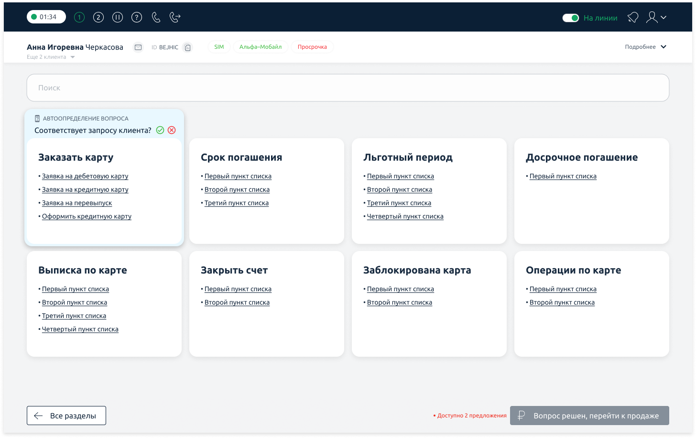
Task: Click 'Второй пункт списка' under Закрыть счет
Action: point(237,302)
